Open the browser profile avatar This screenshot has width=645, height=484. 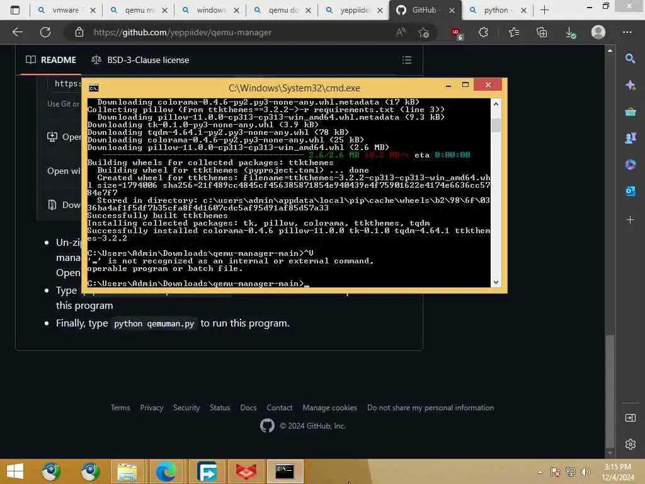point(598,32)
